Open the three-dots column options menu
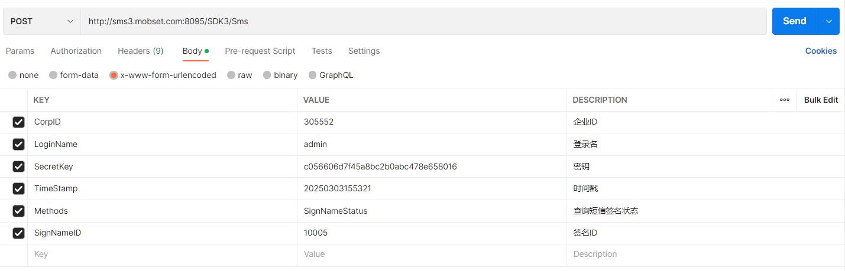Image resolution: width=845 pixels, height=271 pixels. click(785, 100)
